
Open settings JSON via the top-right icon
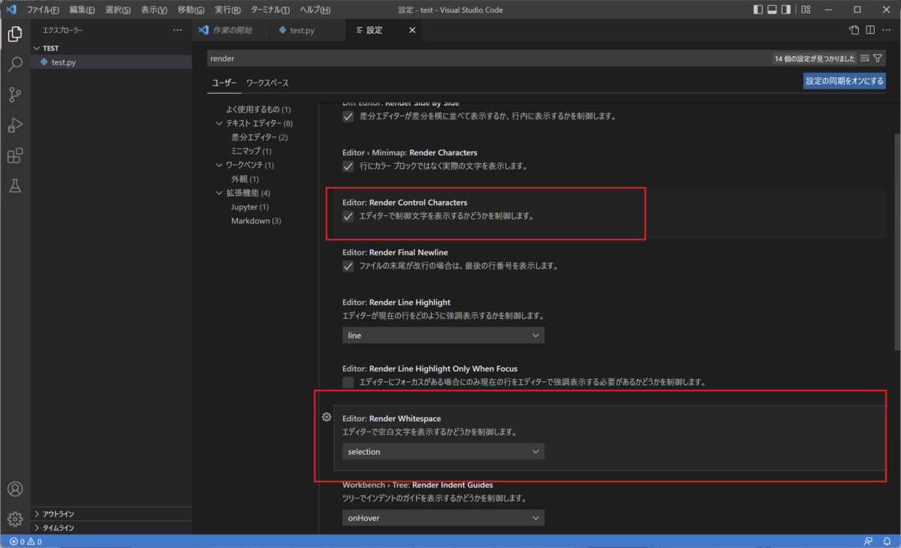[854, 30]
